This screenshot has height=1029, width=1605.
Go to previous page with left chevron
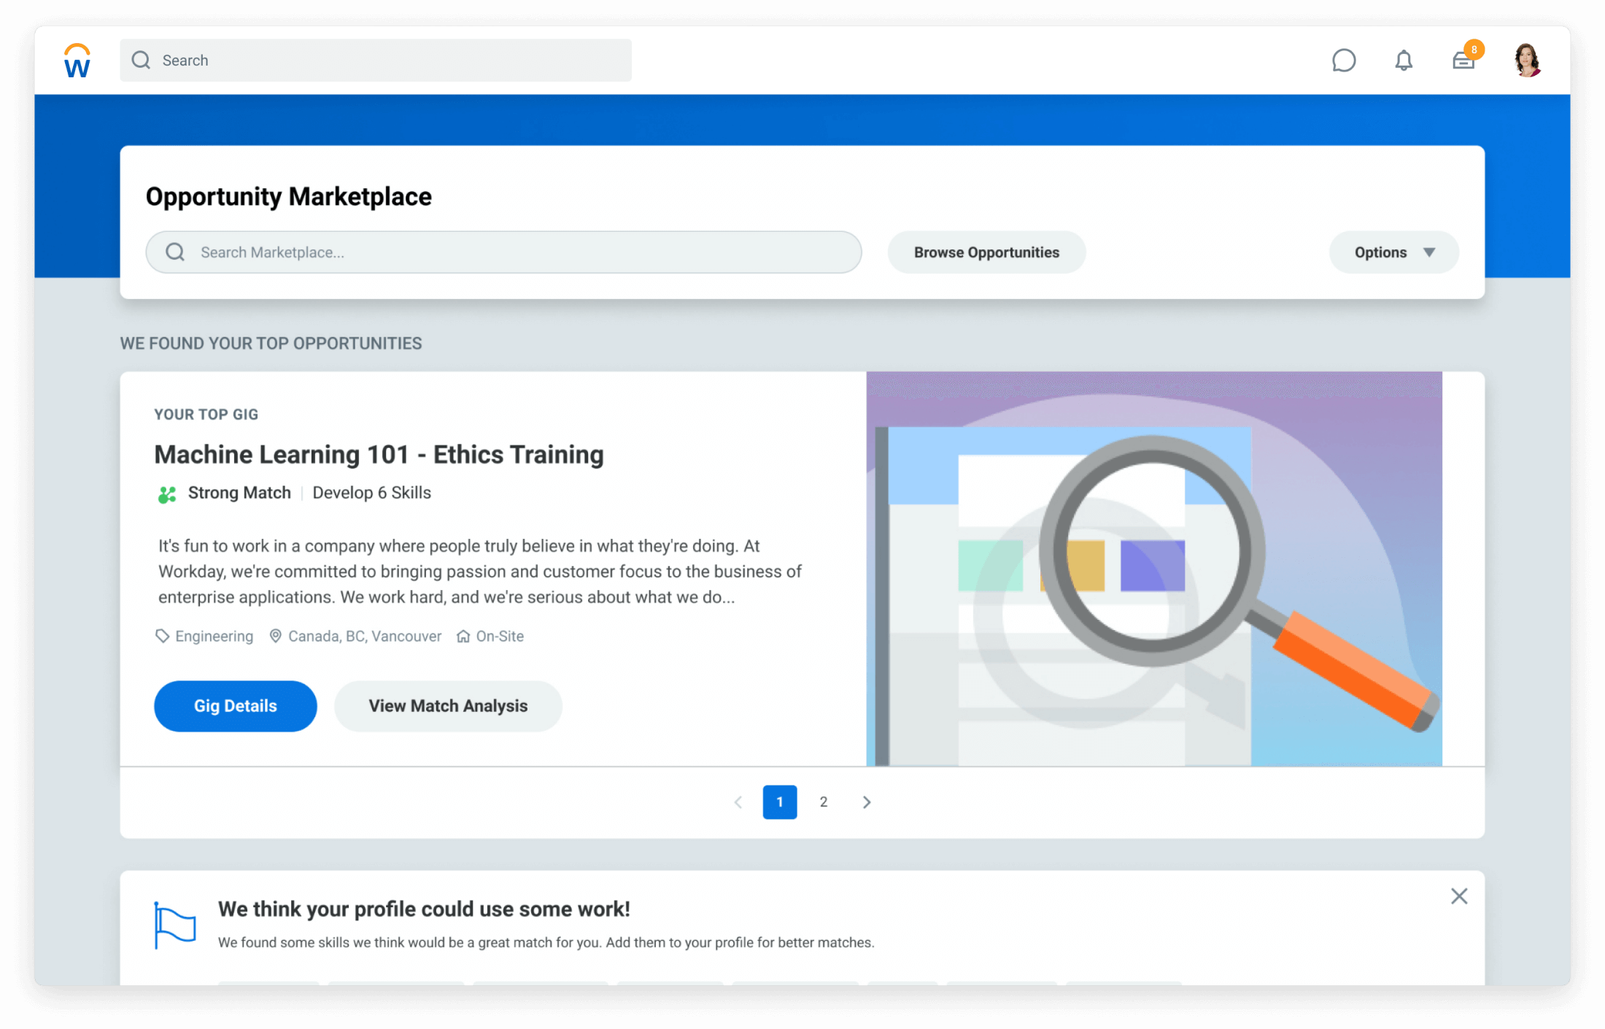point(738,802)
